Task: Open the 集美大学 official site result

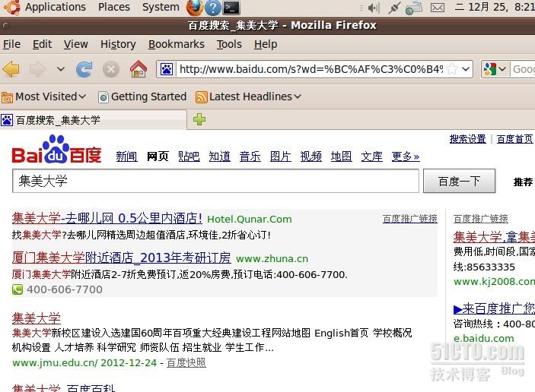Action: tap(37, 318)
